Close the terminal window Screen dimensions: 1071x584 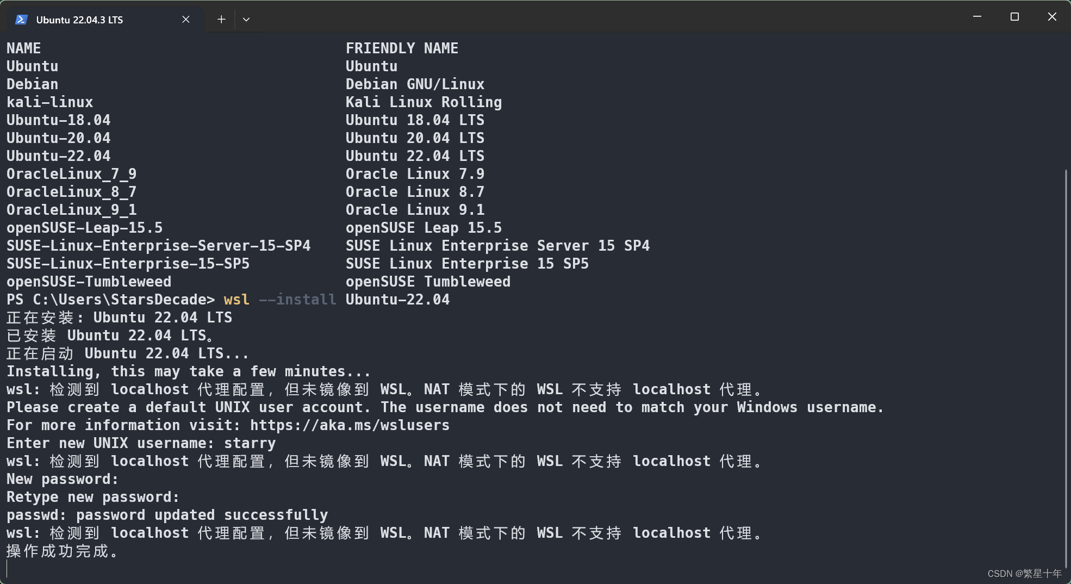click(1052, 17)
